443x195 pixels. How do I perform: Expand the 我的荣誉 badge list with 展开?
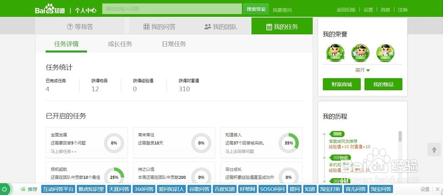tap(362, 70)
